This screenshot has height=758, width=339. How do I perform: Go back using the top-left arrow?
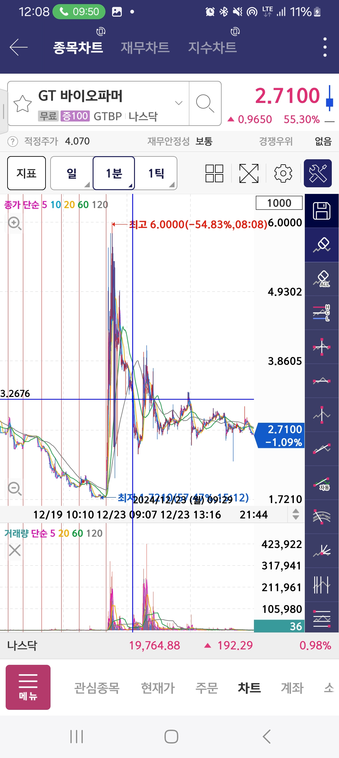tap(19, 47)
